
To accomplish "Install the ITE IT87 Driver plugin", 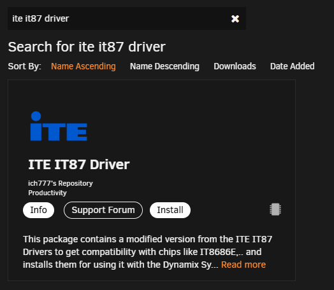I will [170, 210].
